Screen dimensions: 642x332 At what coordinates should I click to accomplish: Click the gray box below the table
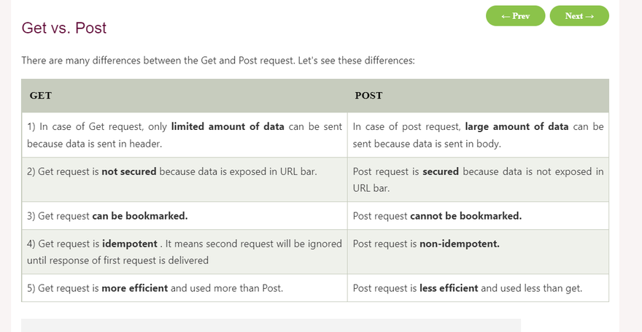270,325
